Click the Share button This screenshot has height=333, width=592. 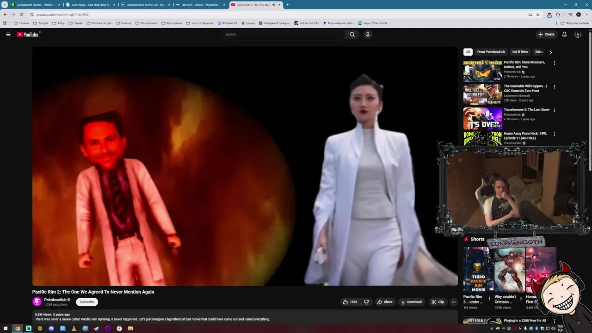(385, 302)
